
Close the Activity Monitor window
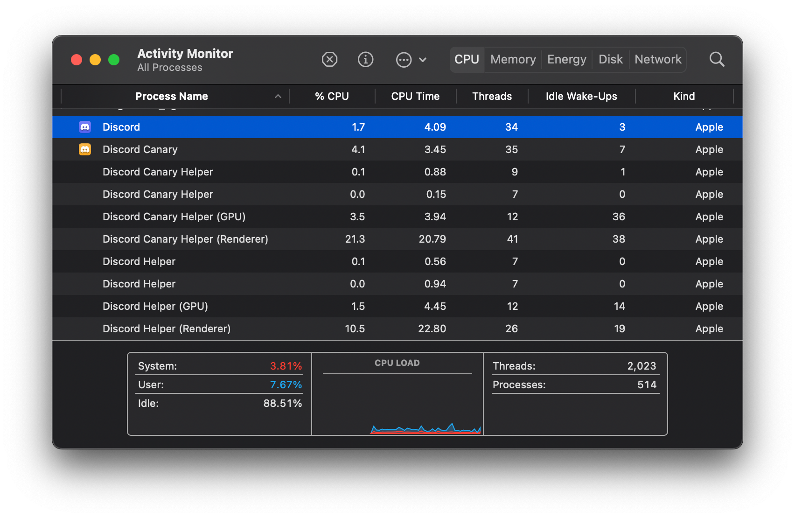(x=77, y=60)
